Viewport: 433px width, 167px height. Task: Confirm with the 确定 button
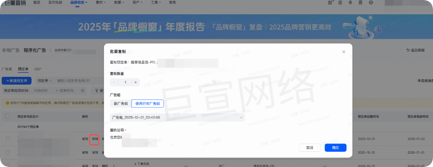pyautogui.click(x=336, y=148)
